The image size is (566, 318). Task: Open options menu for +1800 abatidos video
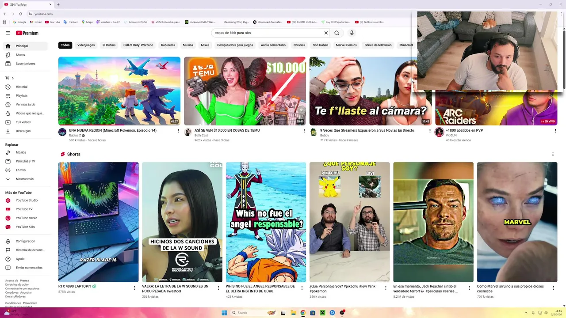(x=555, y=131)
